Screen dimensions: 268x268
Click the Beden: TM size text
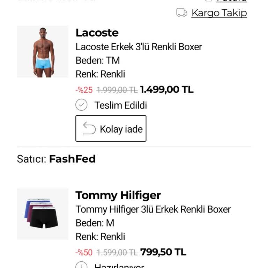pyautogui.click(x=98, y=60)
